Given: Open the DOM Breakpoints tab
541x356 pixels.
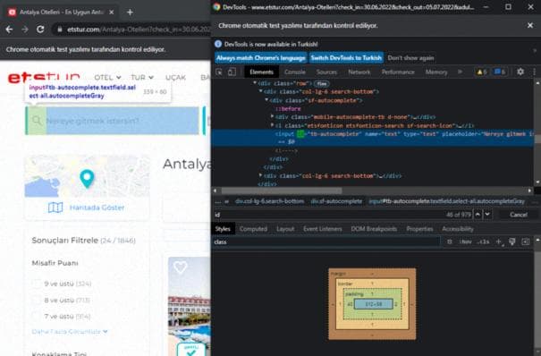Looking at the screenshot, I should pyautogui.click(x=374, y=229).
